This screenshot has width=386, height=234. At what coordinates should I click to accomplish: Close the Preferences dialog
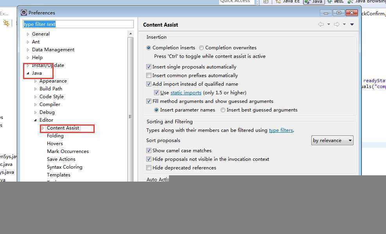pyautogui.click(x=352, y=13)
